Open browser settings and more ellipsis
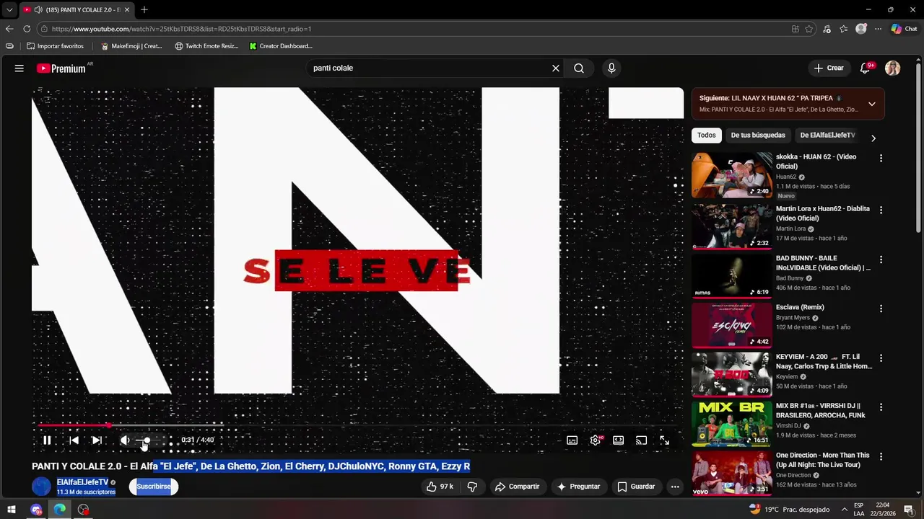This screenshot has width=924, height=519. point(878,29)
